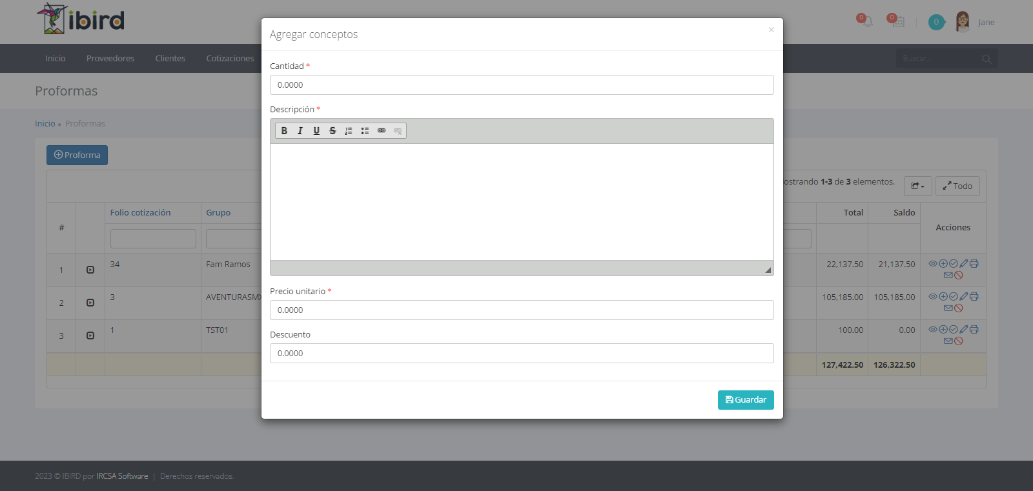Click the Todo expand button

point(957,186)
